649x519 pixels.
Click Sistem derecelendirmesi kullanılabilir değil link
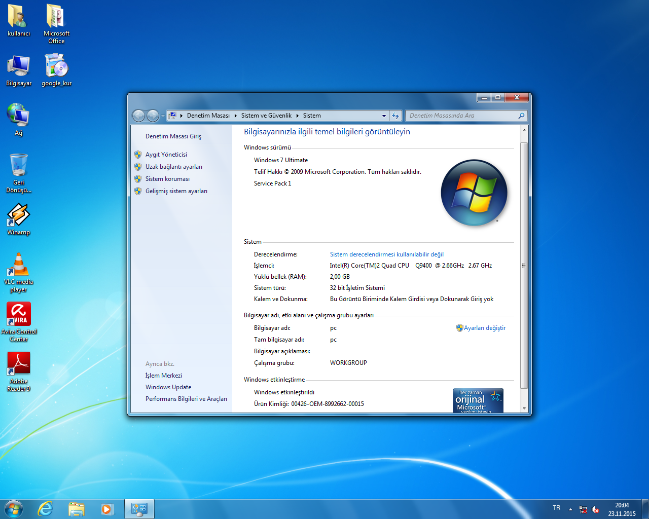[387, 254]
